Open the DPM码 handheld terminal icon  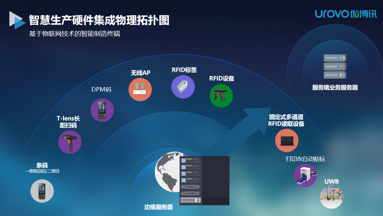(102, 110)
